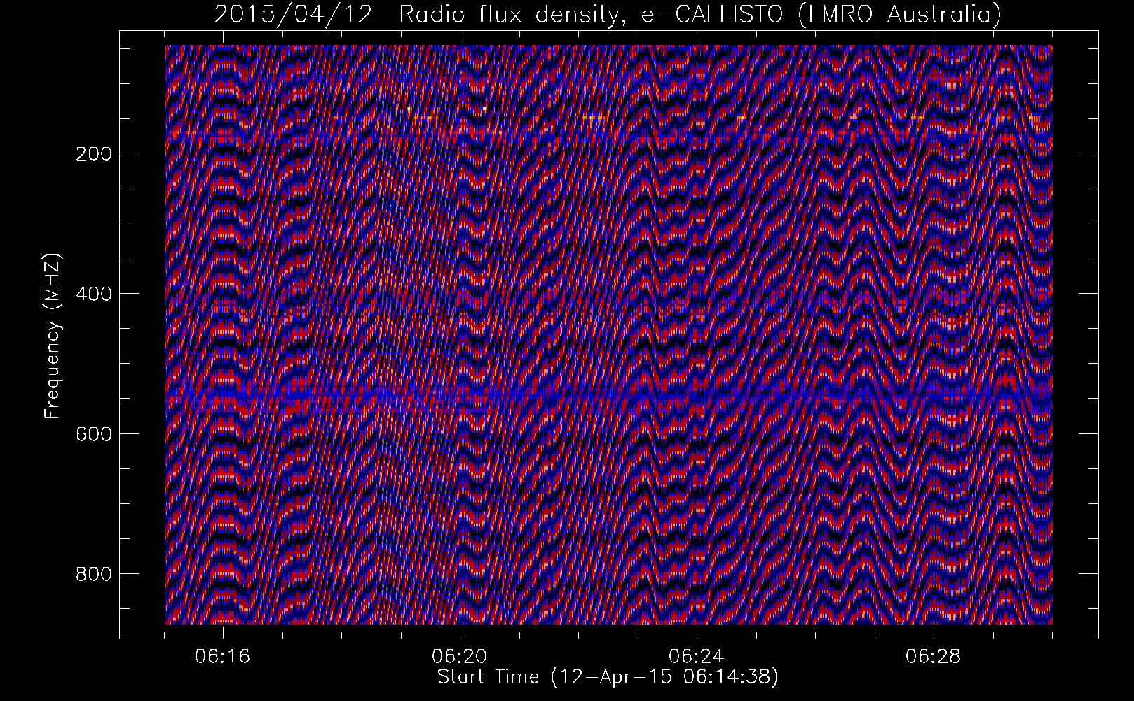
Task: Click the 06:16 time tick label
Action: pos(223,657)
